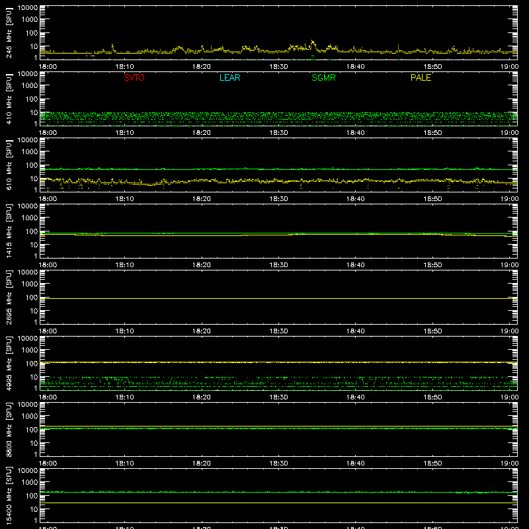Click 18:30 tick label under 8800 MHz plot
Viewport: 529px width, 529px height.
[x=278, y=464]
